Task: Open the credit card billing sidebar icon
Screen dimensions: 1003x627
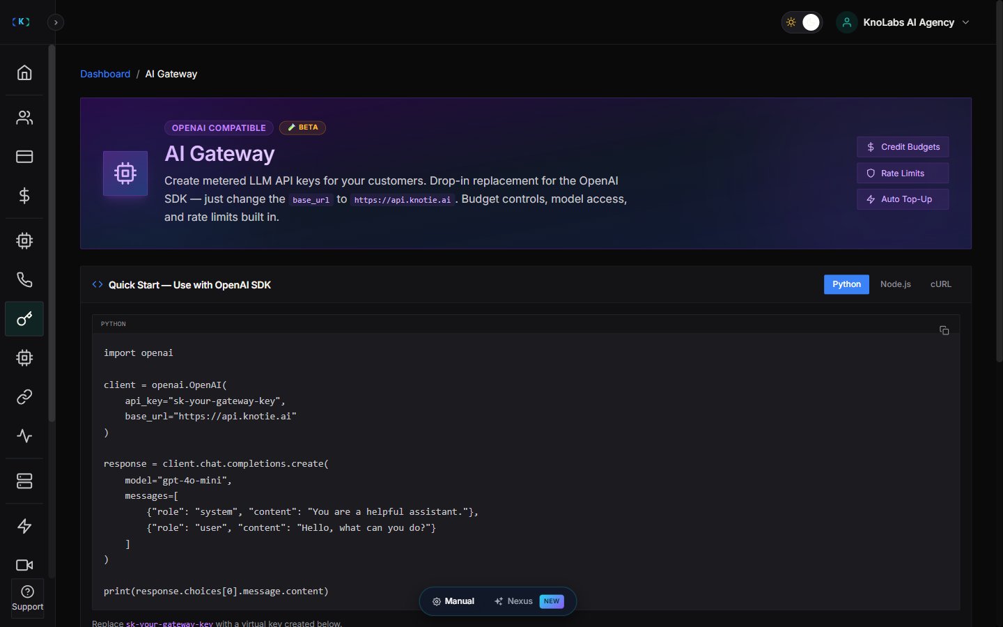Action: coord(24,157)
